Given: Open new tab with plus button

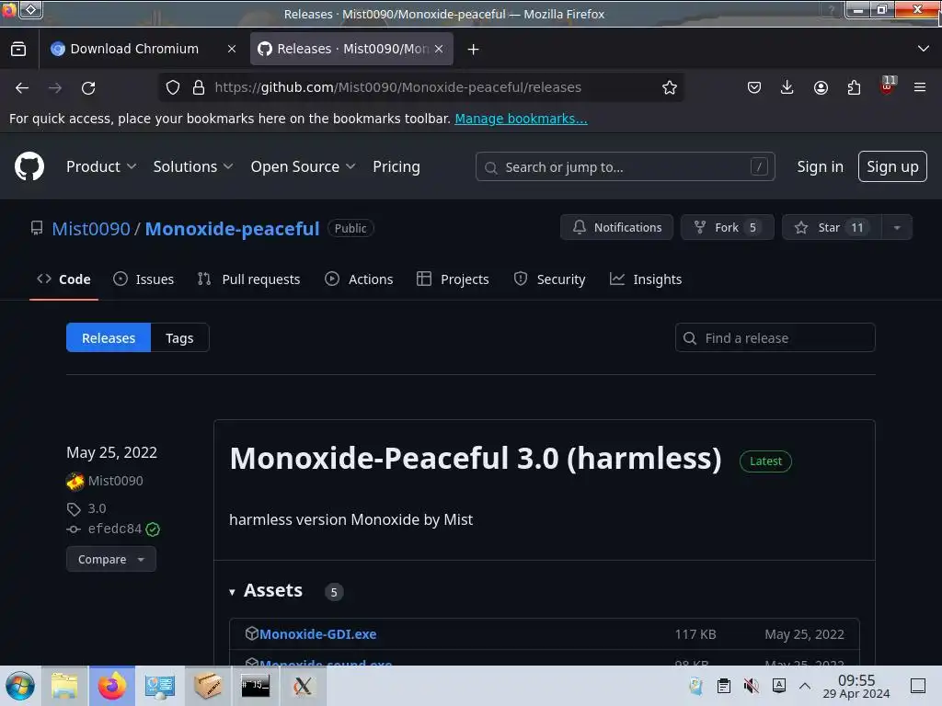Looking at the screenshot, I should tap(474, 50).
